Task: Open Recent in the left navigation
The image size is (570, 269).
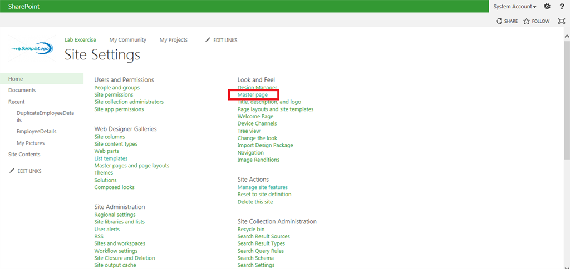Action: point(17,102)
